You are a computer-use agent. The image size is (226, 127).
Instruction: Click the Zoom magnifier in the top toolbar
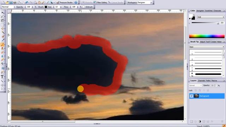click(35, 2)
